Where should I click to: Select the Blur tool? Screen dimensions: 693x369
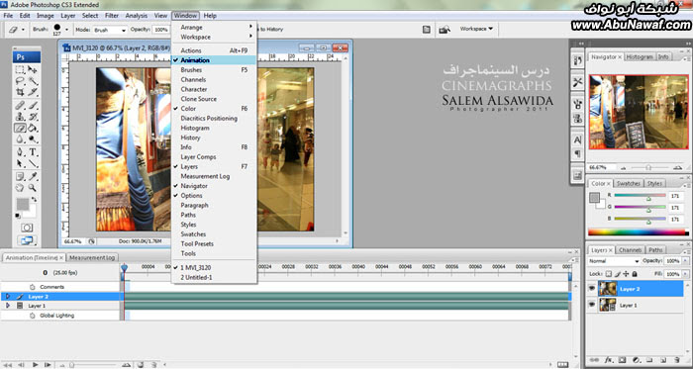21,139
